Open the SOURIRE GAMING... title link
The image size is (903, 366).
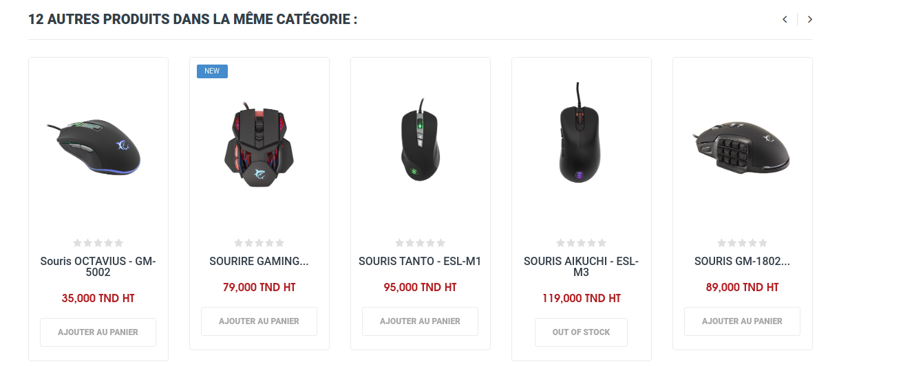(x=259, y=262)
